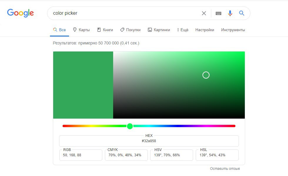Viewport: 288px width, 176px height.
Task: Submit search with magnifying glass icon
Action: [x=242, y=13]
